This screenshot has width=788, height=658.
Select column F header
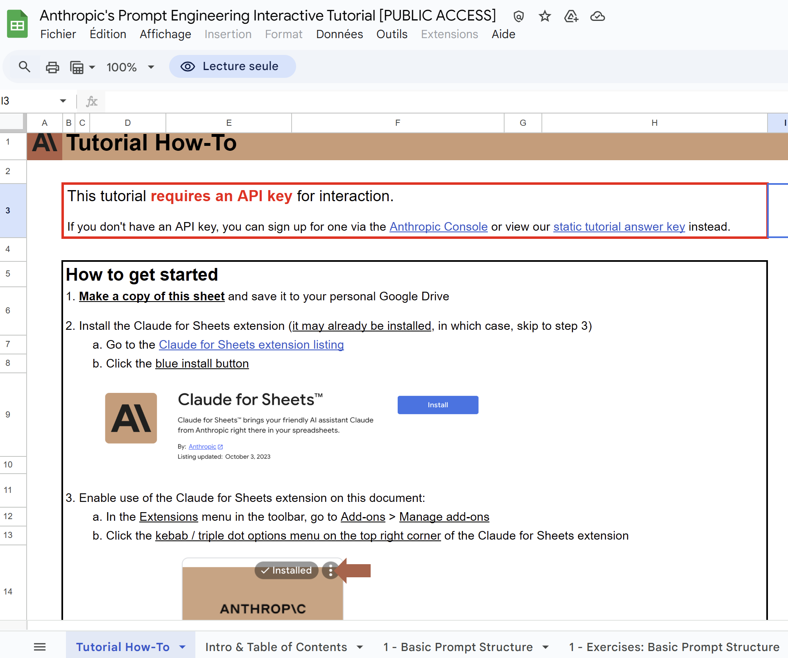click(x=398, y=123)
